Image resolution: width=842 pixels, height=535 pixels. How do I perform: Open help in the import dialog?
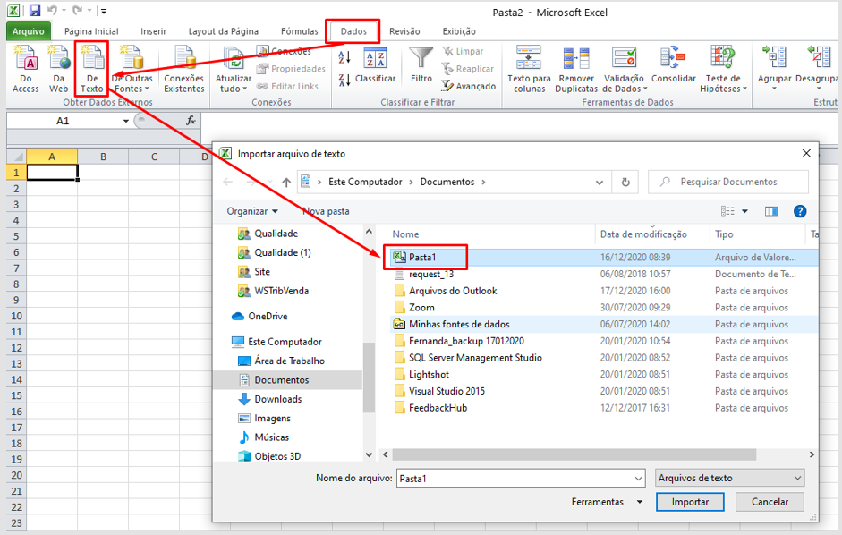pos(800,211)
